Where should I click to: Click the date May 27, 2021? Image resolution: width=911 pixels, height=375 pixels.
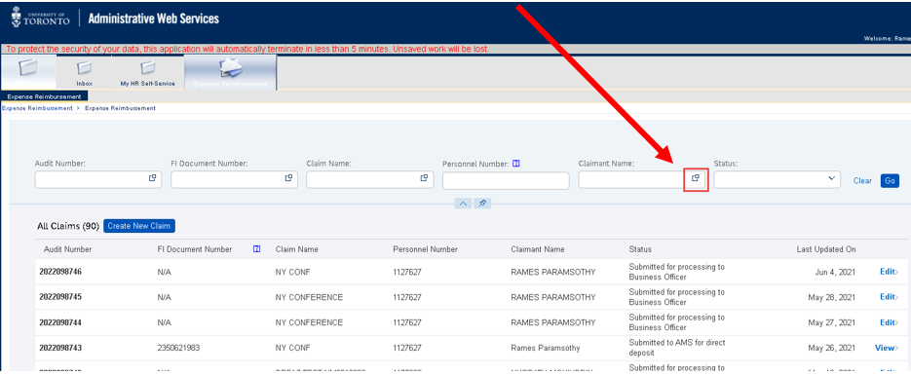coord(831,322)
